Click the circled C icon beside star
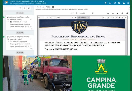 click(x=113, y=13)
